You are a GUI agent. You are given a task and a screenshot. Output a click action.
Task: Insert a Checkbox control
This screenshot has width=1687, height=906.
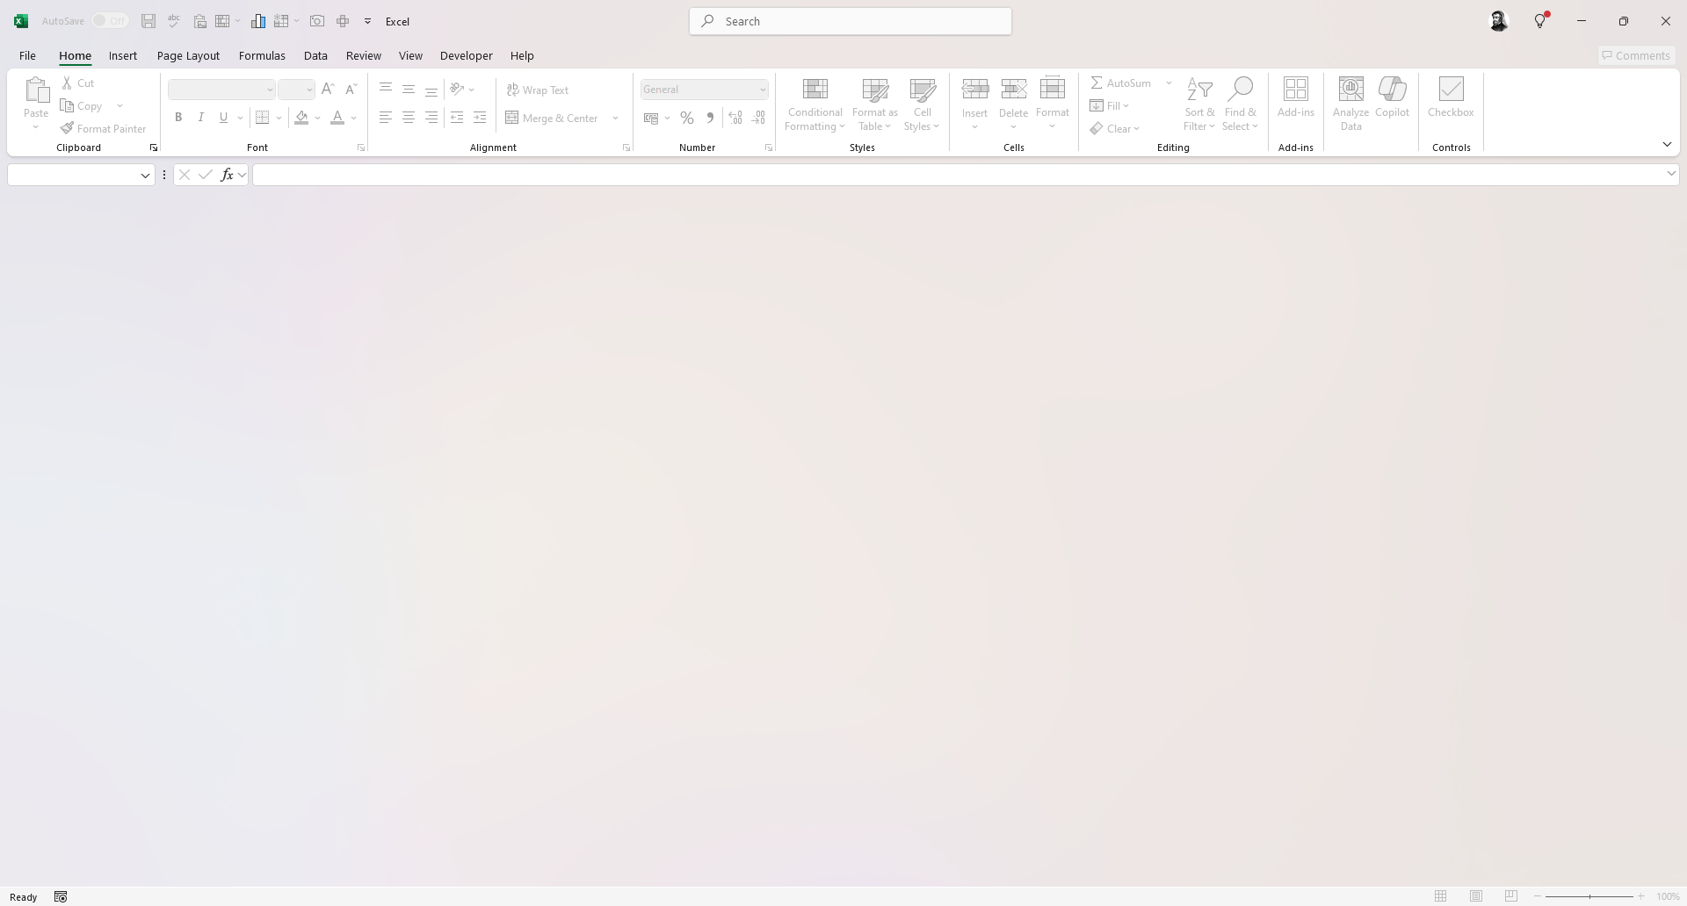[1450, 97]
